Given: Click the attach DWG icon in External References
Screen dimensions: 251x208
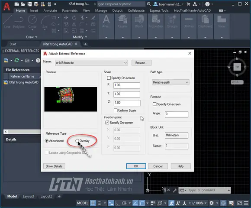Looking at the screenshot, I should [x=6, y=60].
